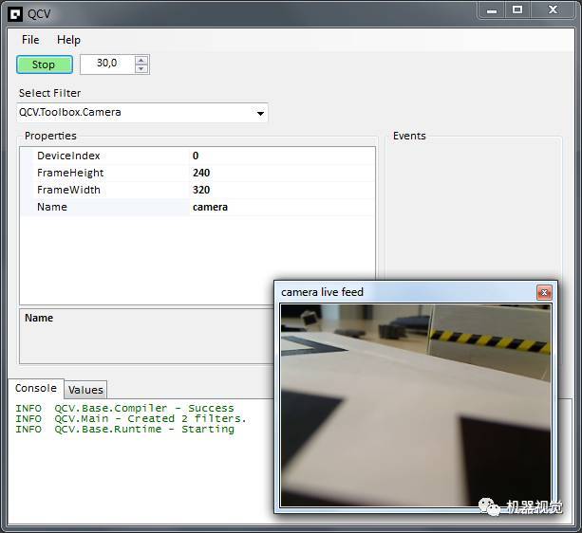Click the DeviceIndex value 0

pyautogui.click(x=196, y=156)
